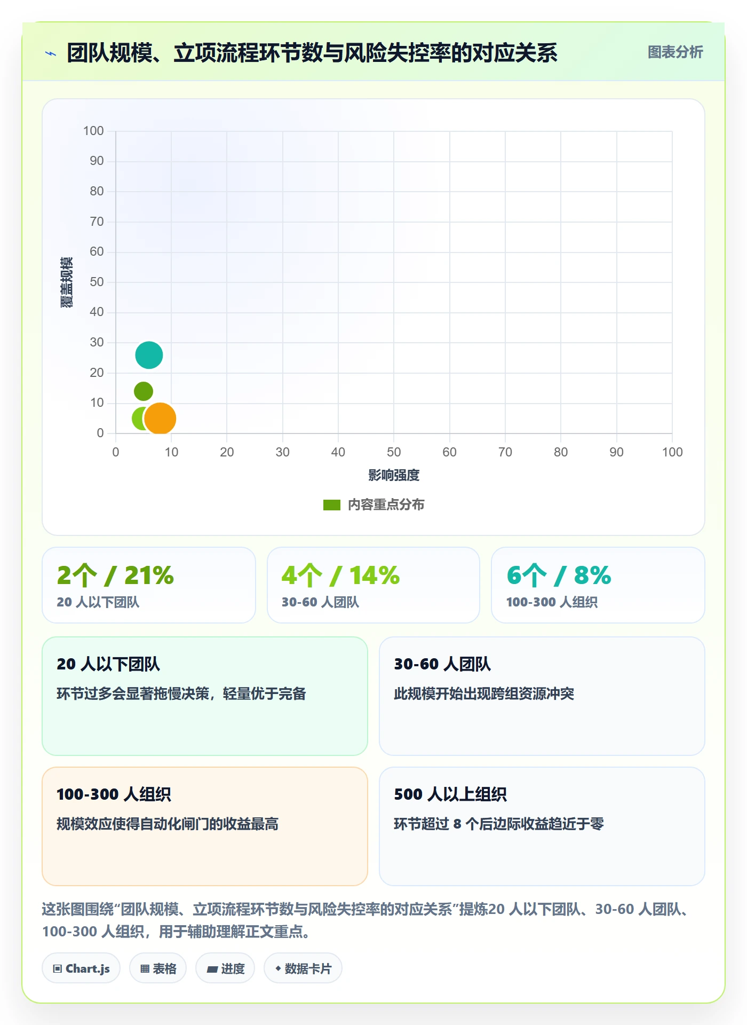
Task: Click the teal bubble in the chart
Action: point(149,355)
